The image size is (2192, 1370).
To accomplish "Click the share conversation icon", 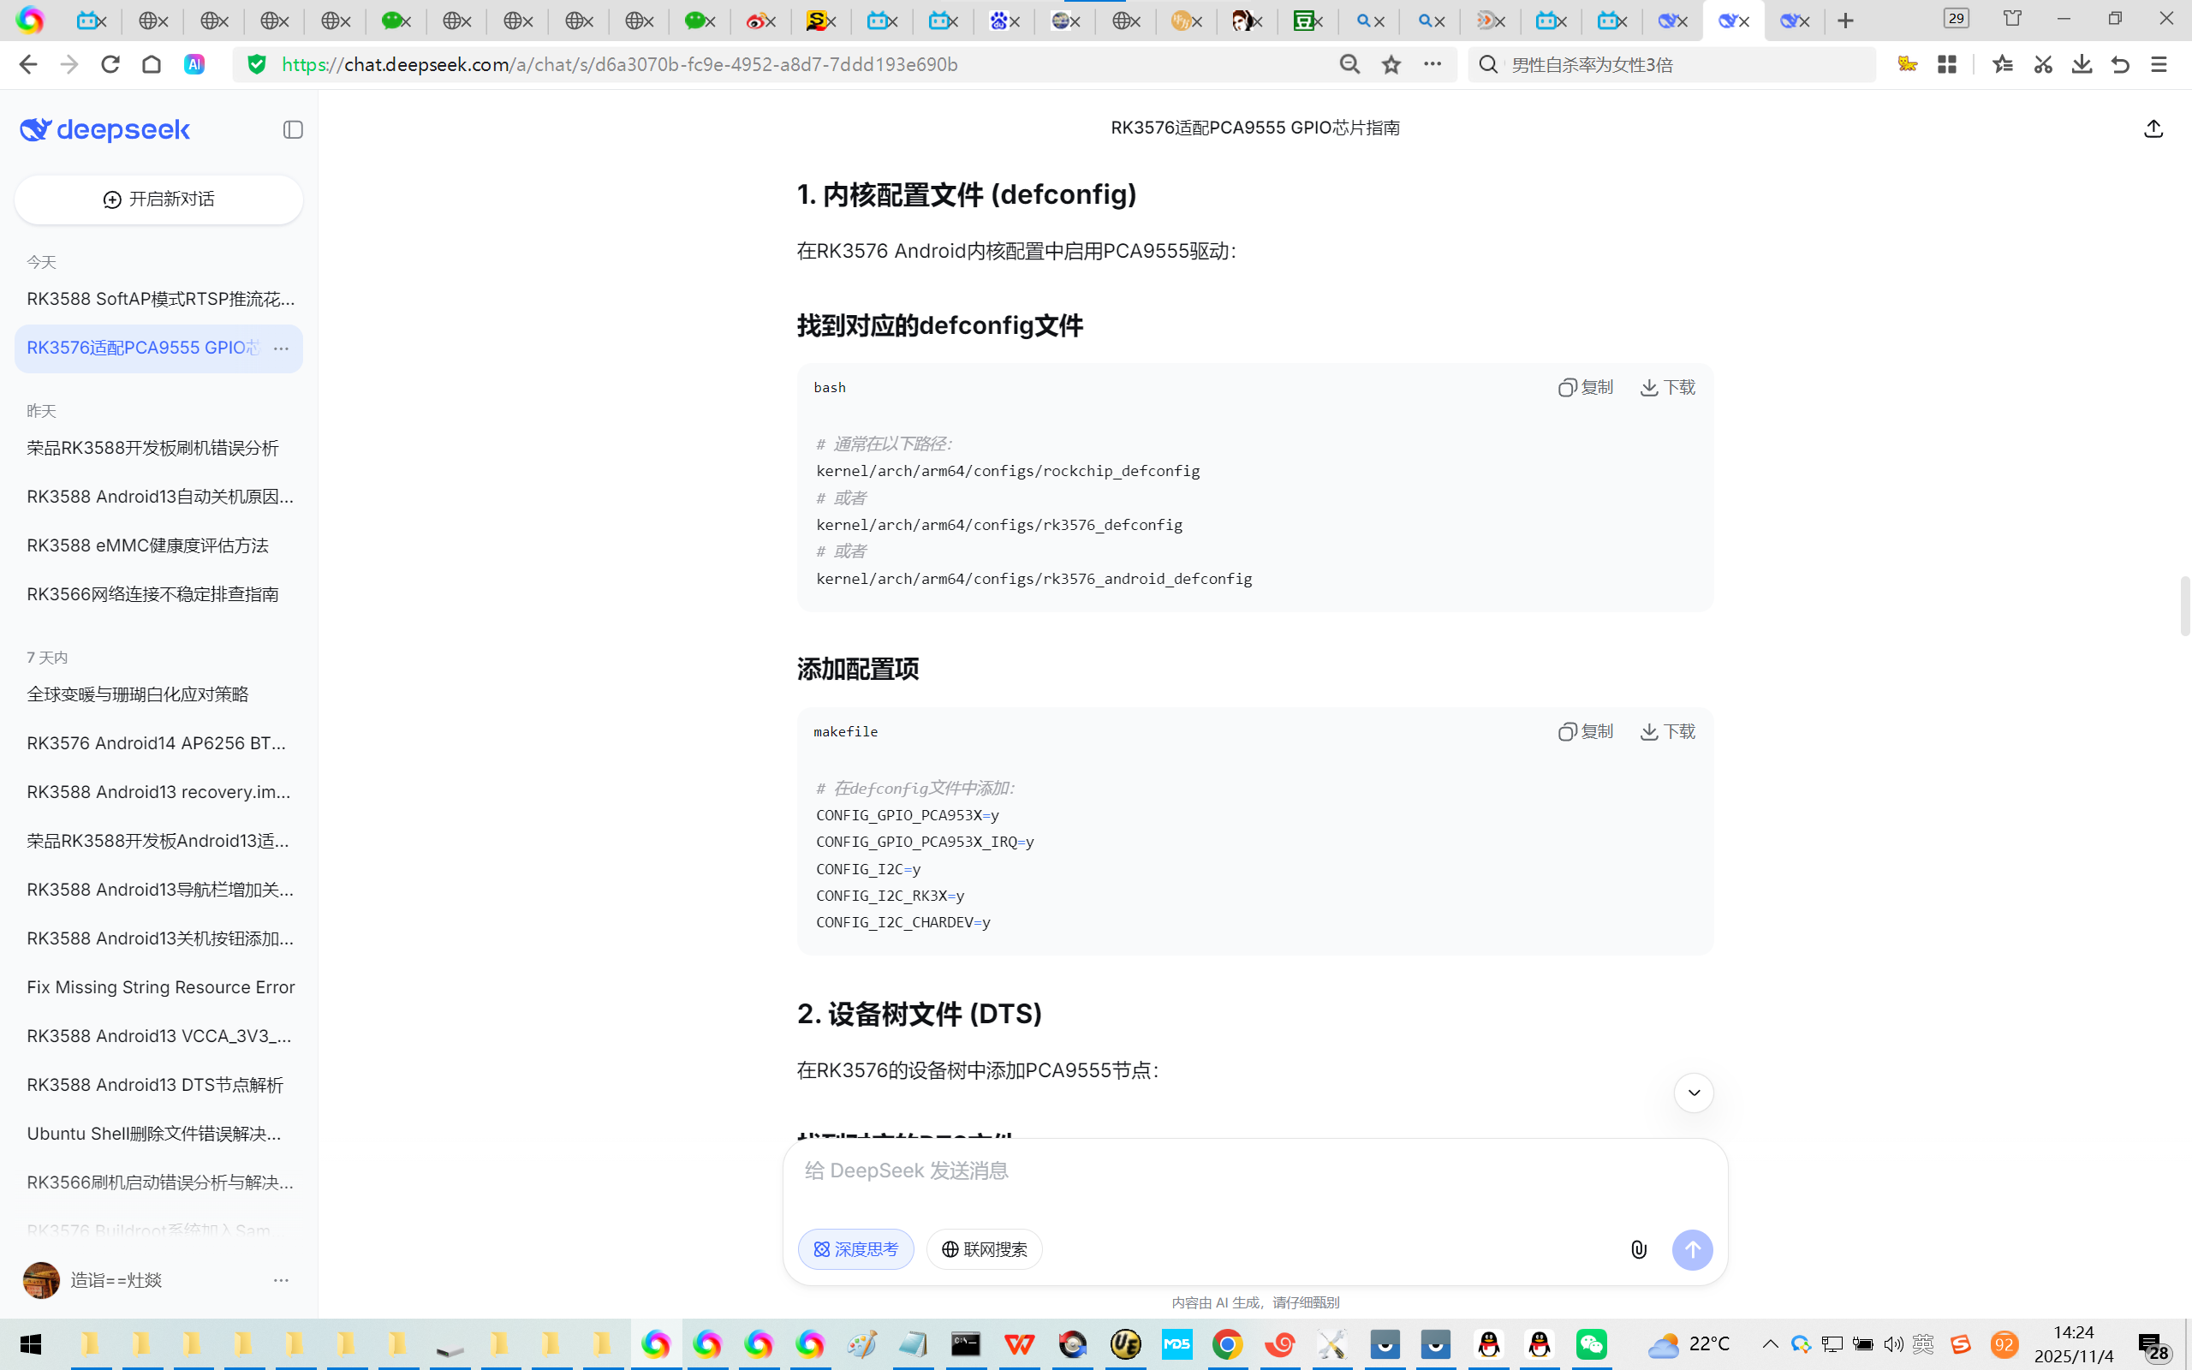I will click(x=2153, y=128).
